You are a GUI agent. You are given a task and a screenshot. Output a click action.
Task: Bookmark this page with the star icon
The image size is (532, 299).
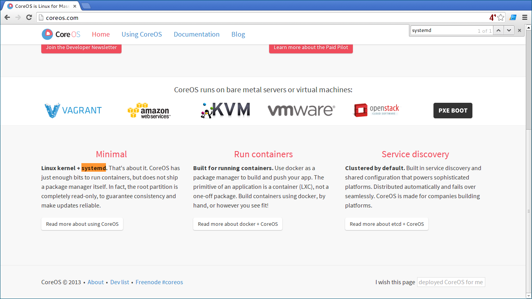tap(501, 18)
